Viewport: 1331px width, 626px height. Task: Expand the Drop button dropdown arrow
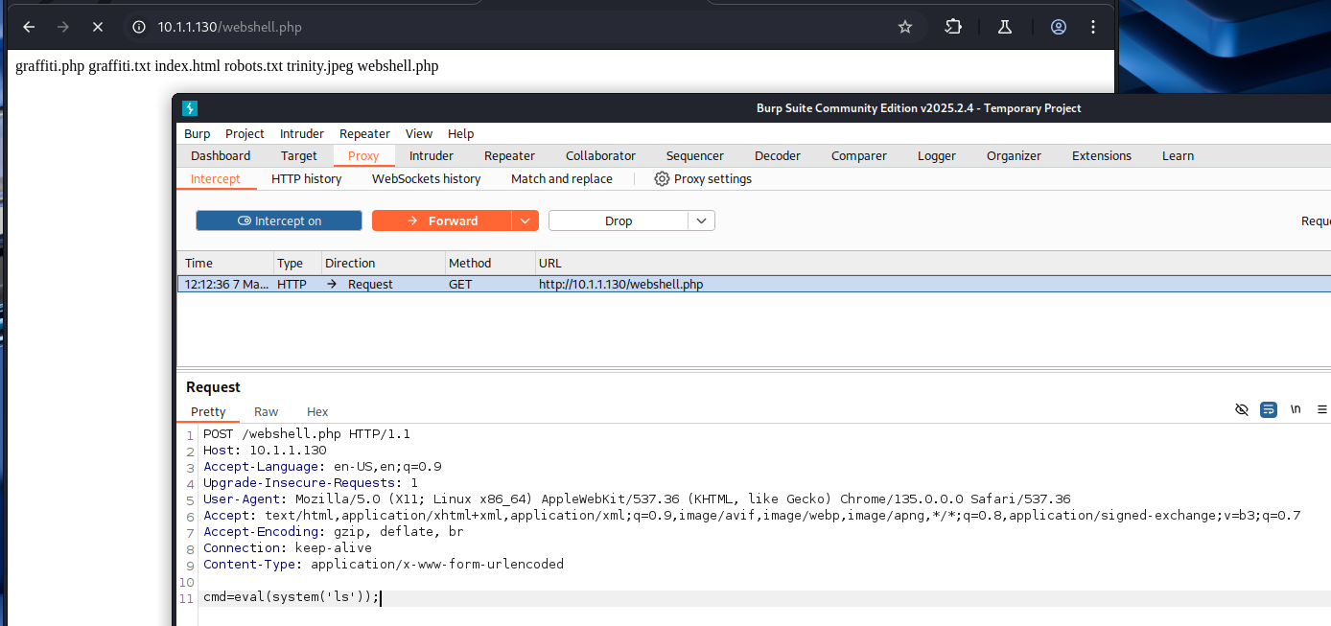[x=701, y=220]
